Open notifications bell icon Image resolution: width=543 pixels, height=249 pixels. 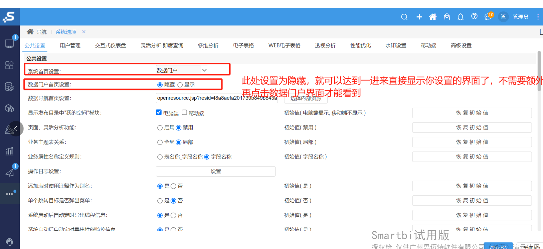(x=461, y=17)
